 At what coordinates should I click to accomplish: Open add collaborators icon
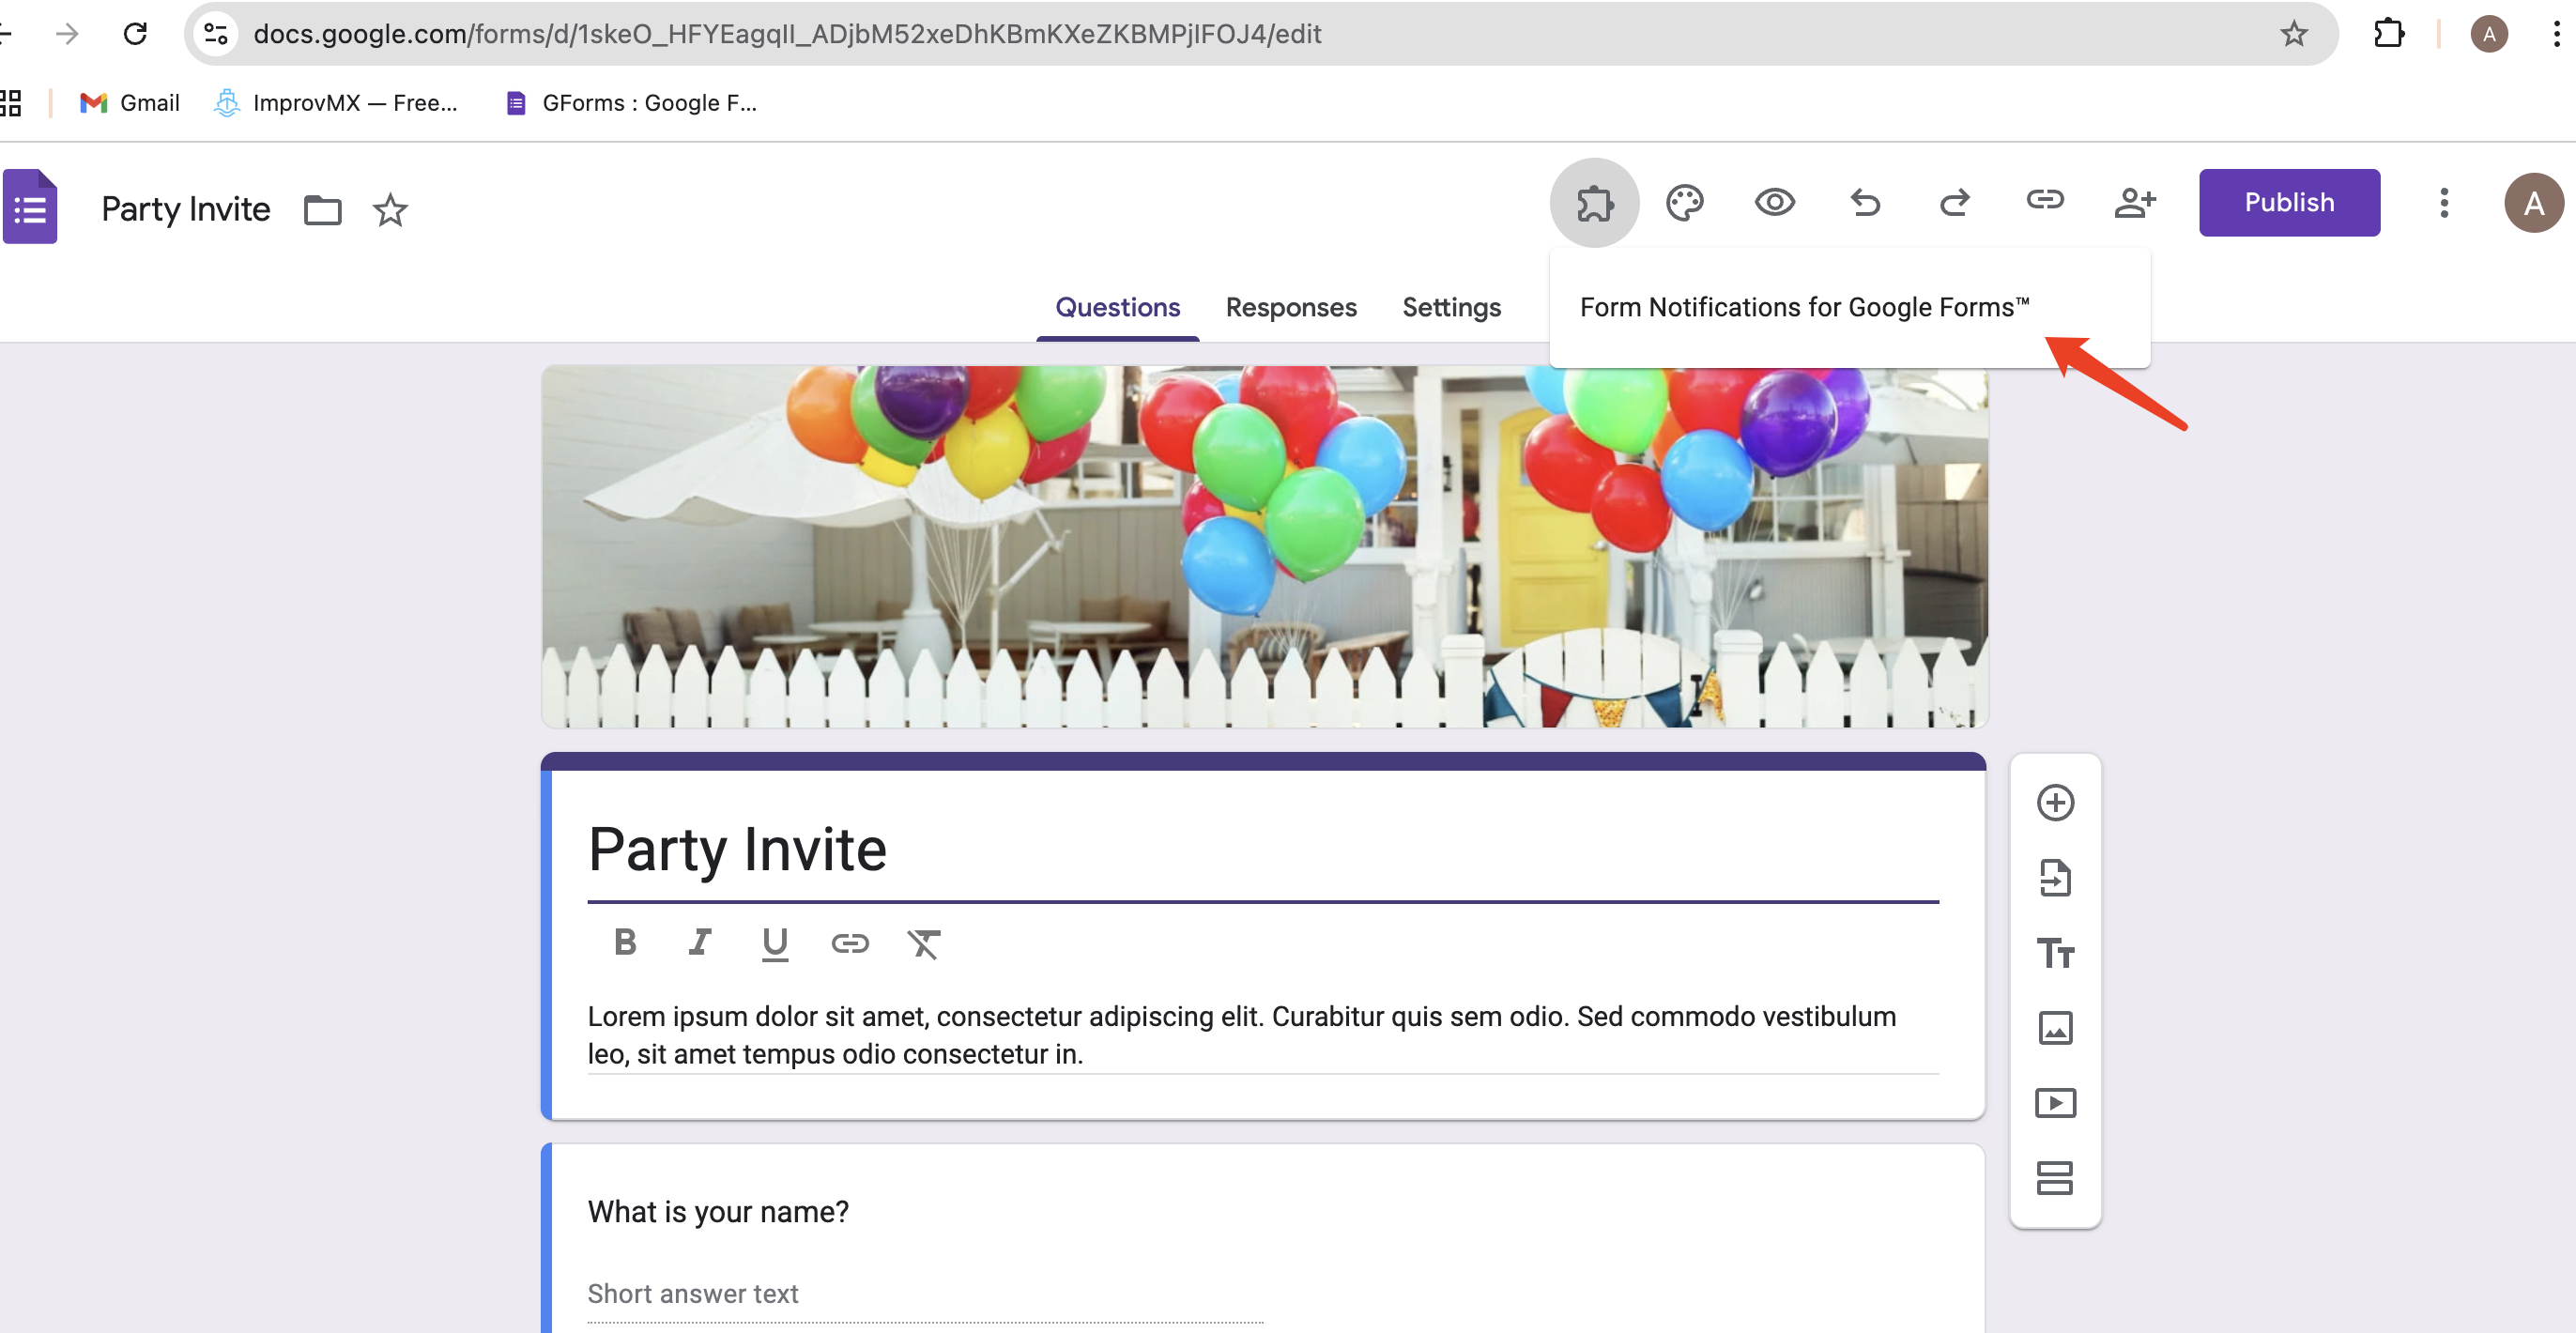2134,203
